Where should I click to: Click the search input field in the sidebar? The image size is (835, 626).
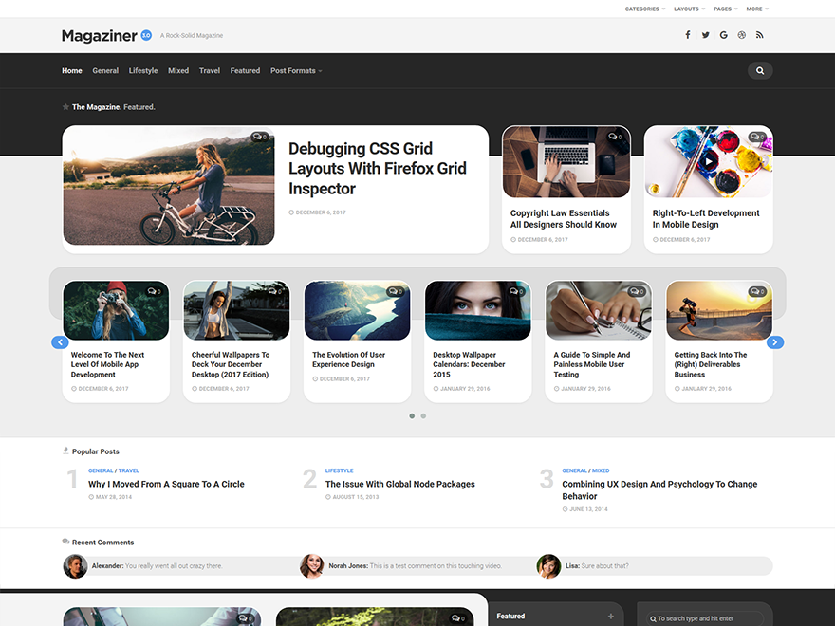tap(705, 617)
